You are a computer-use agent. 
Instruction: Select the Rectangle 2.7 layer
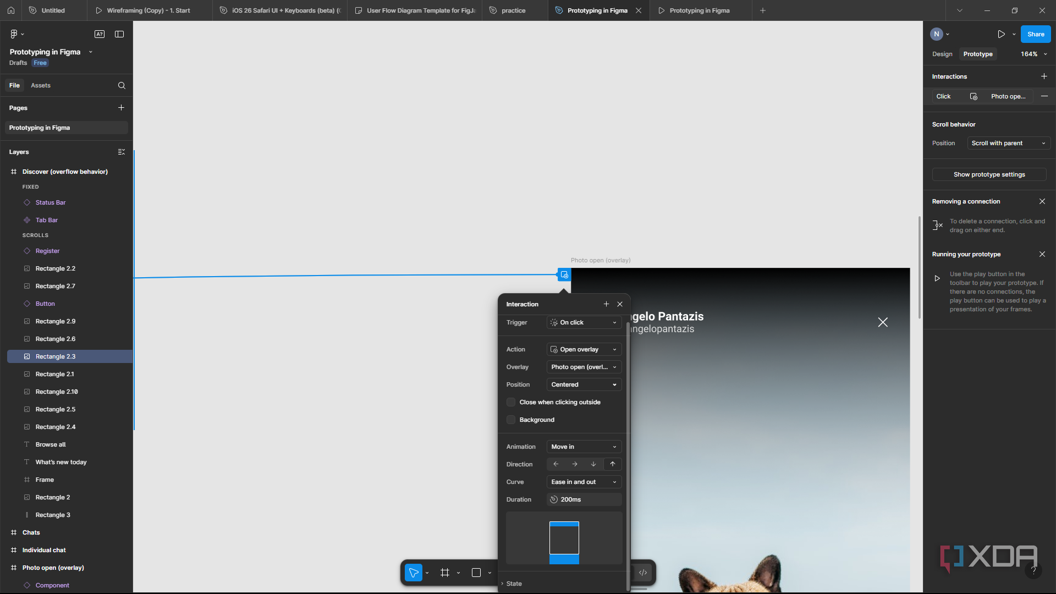(x=56, y=286)
